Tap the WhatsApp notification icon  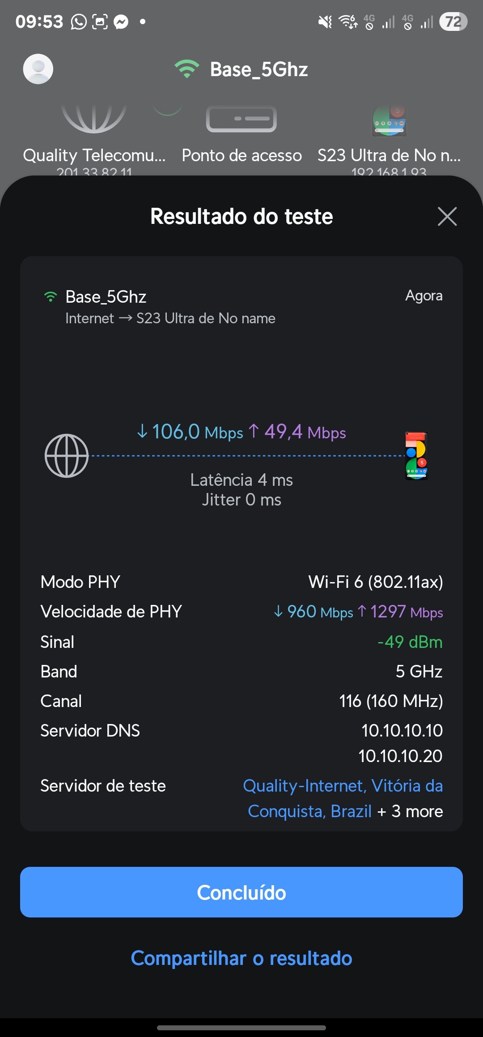tap(79, 21)
